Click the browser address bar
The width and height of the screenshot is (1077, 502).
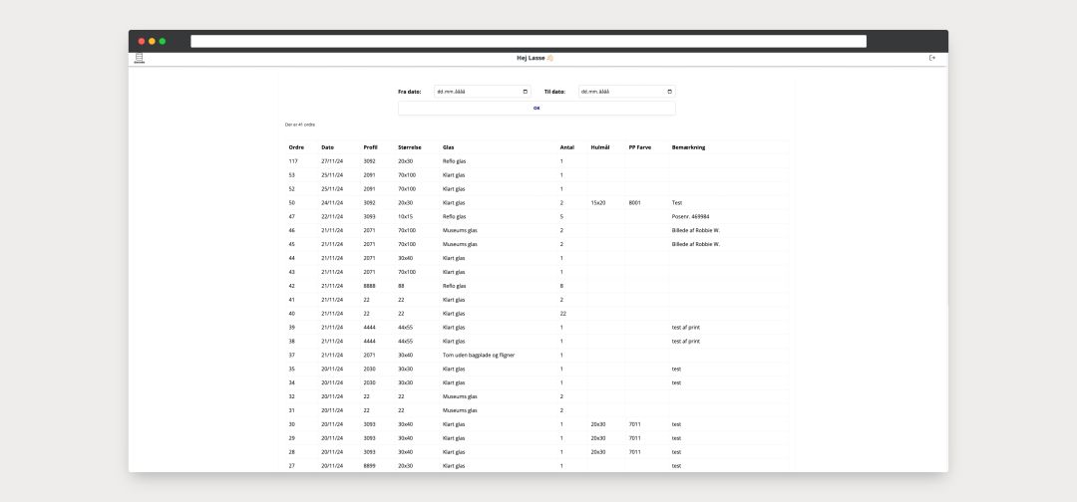pyautogui.click(x=529, y=41)
